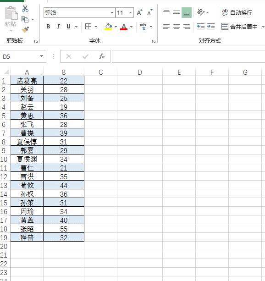Click cell containing 程普
265x281 pixels.
(27, 237)
